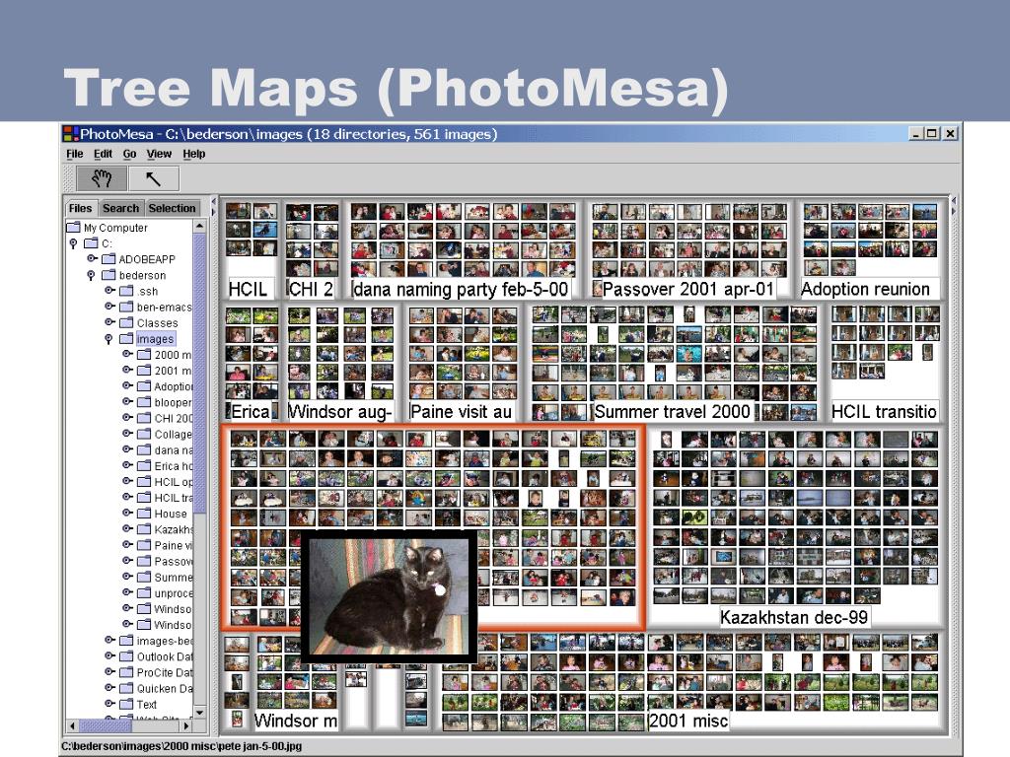Click the Collage folder icon
Viewport: 1010px width, 757px height.
pos(144,434)
